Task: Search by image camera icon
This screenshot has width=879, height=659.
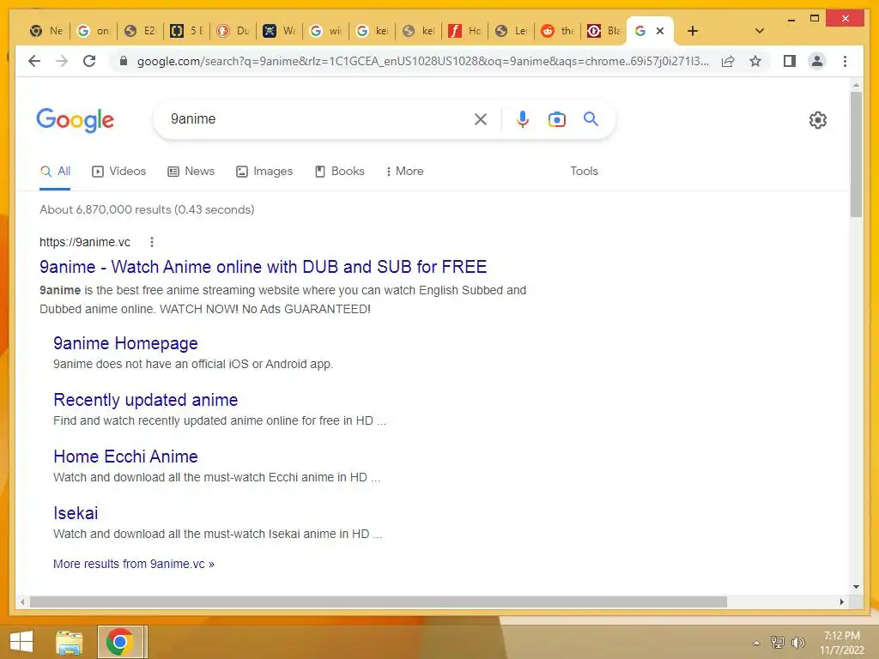Action: tap(556, 119)
